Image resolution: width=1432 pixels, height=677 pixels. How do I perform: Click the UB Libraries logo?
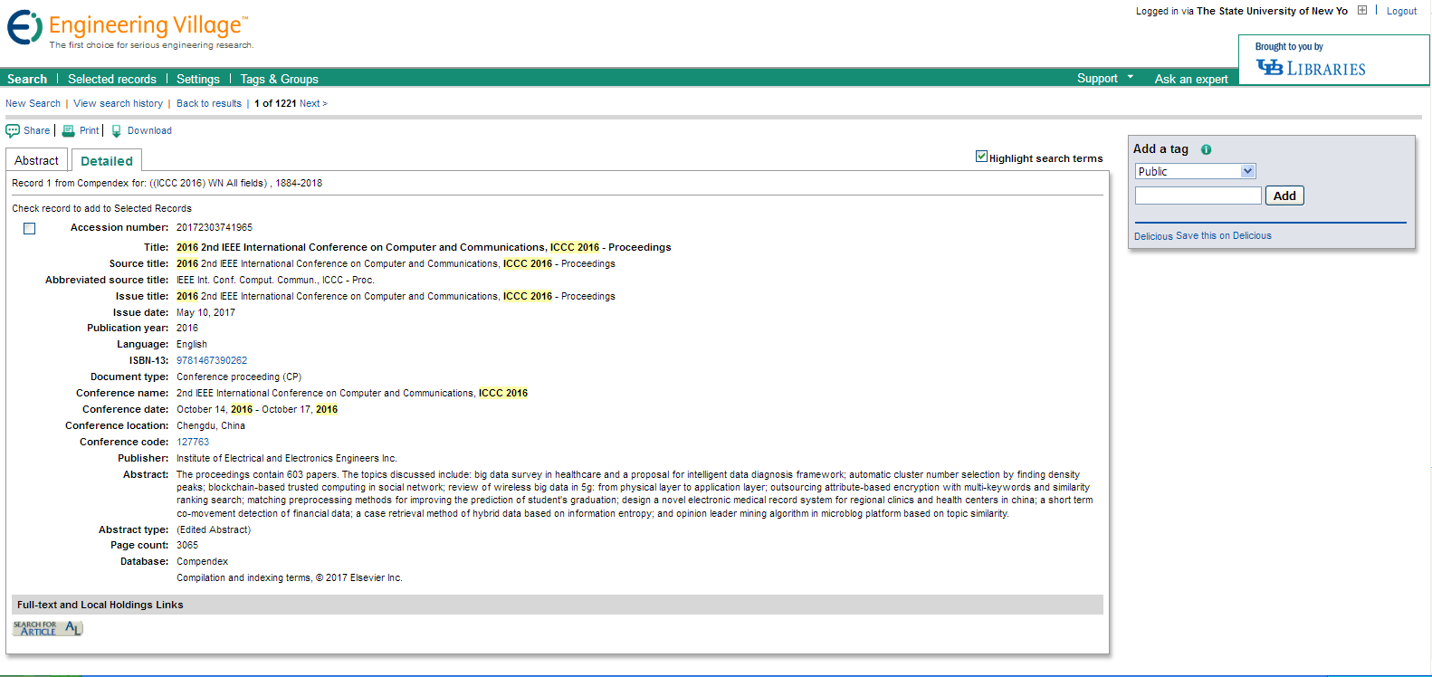click(x=1310, y=68)
